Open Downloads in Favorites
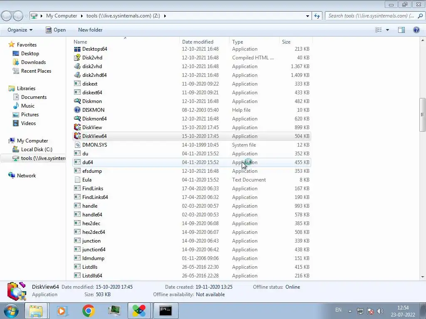The image size is (426, 319). (33, 62)
